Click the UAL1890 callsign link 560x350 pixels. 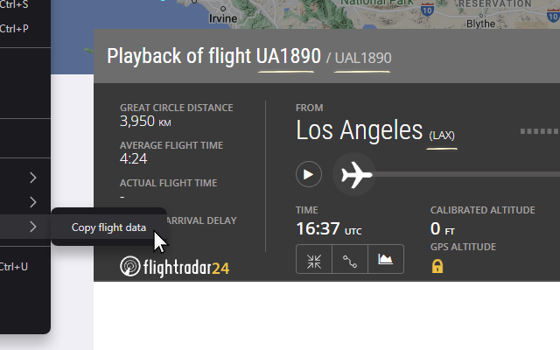point(363,59)
